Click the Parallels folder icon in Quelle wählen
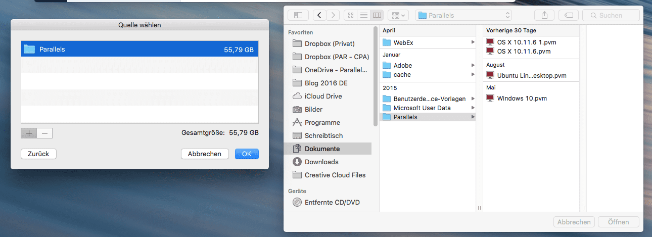 (29, 49)
